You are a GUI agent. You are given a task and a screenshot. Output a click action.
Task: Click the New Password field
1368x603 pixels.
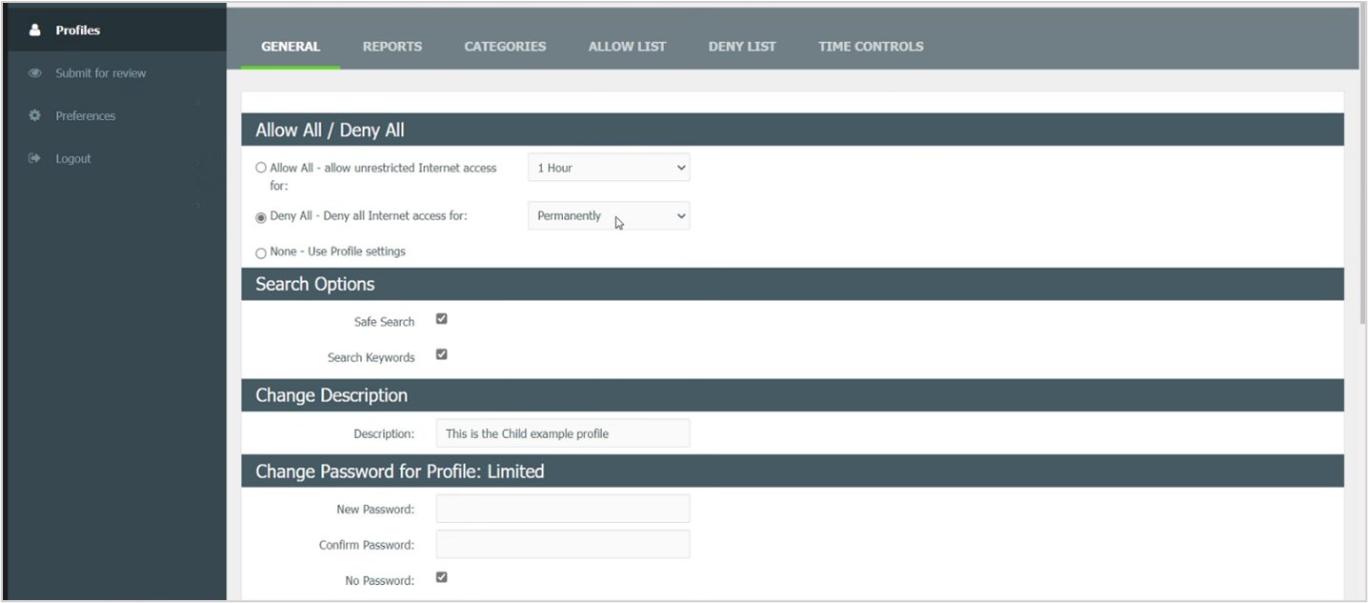pos(563,509)
